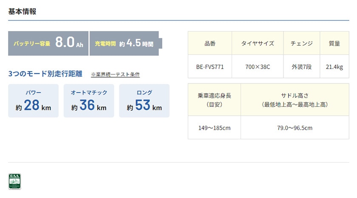Click the 乗車適応身長 header cell

click(x=214, y=100)
